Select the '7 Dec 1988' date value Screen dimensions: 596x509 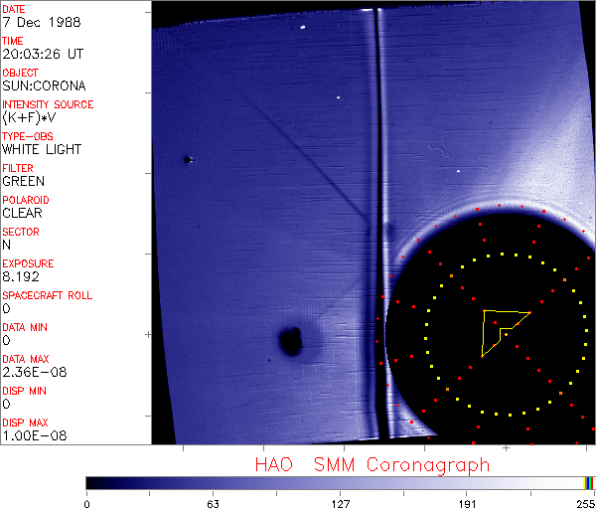pos(32,22)
